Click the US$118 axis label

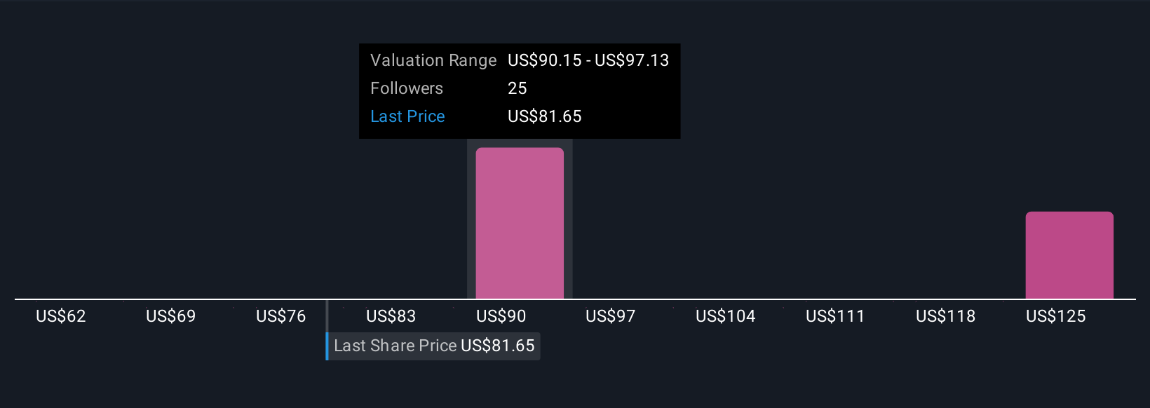coord(946,316)
